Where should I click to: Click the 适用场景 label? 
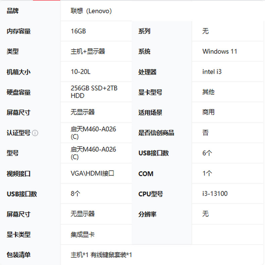[150, 113]
